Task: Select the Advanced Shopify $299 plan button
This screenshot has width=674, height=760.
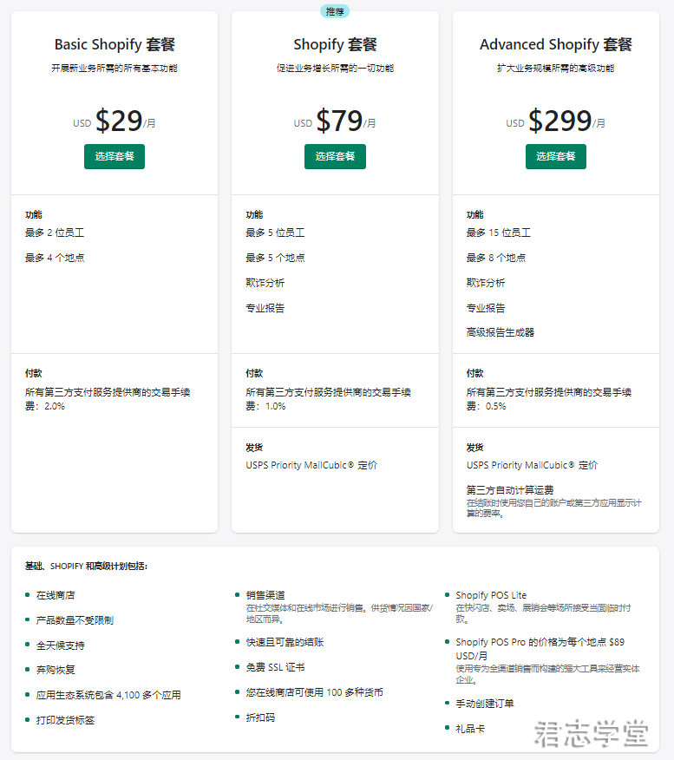Action: tap(556, 156)
